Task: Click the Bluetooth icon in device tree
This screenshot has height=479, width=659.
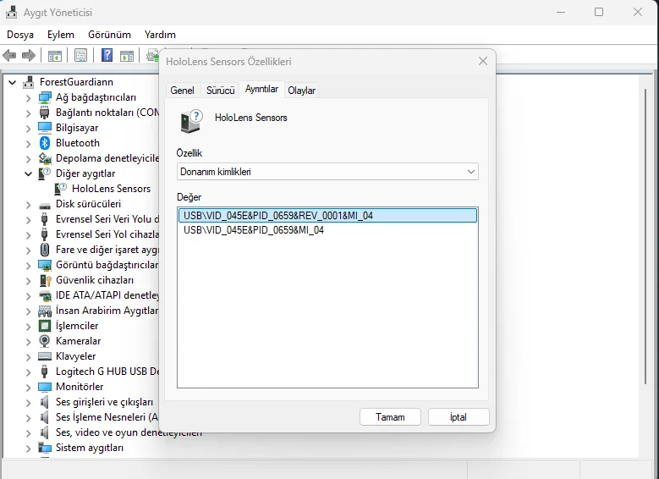Action: pos(45,143)
